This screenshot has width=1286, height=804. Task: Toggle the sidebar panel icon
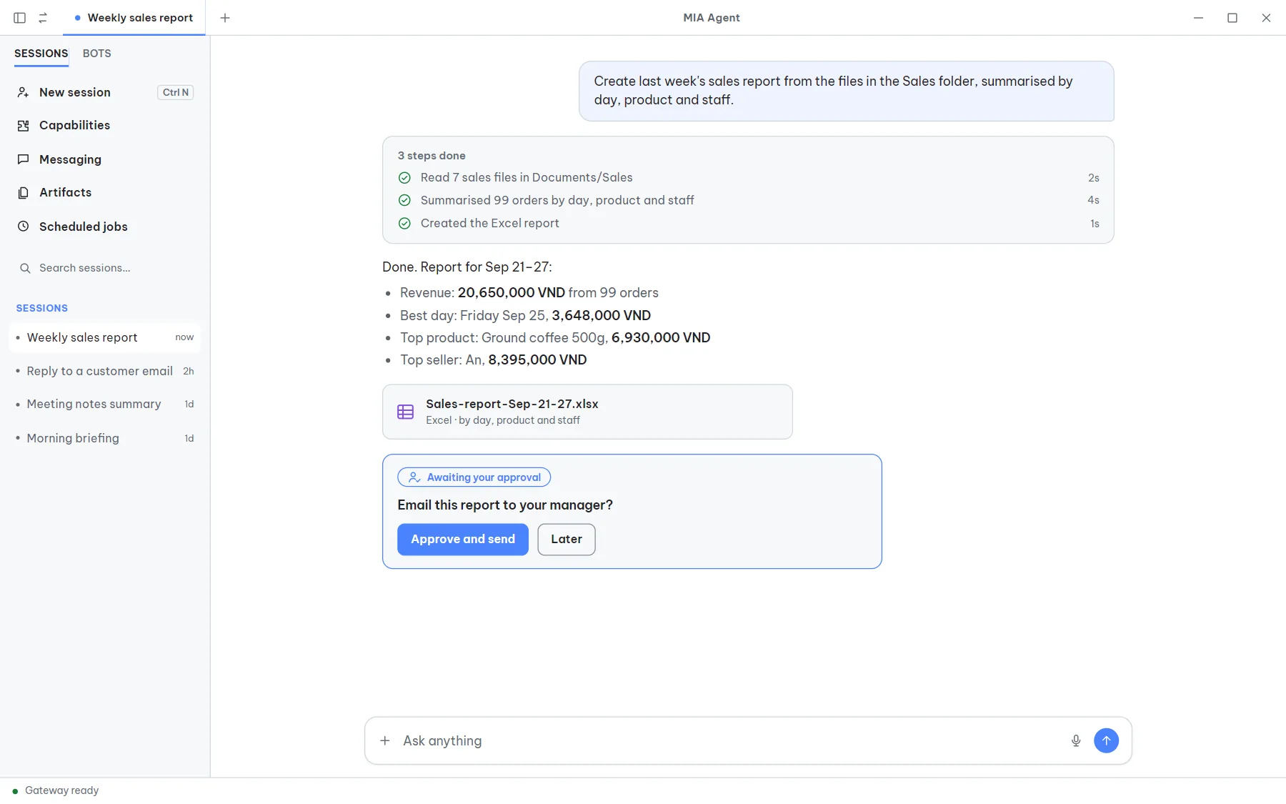[x=20, y=18]
